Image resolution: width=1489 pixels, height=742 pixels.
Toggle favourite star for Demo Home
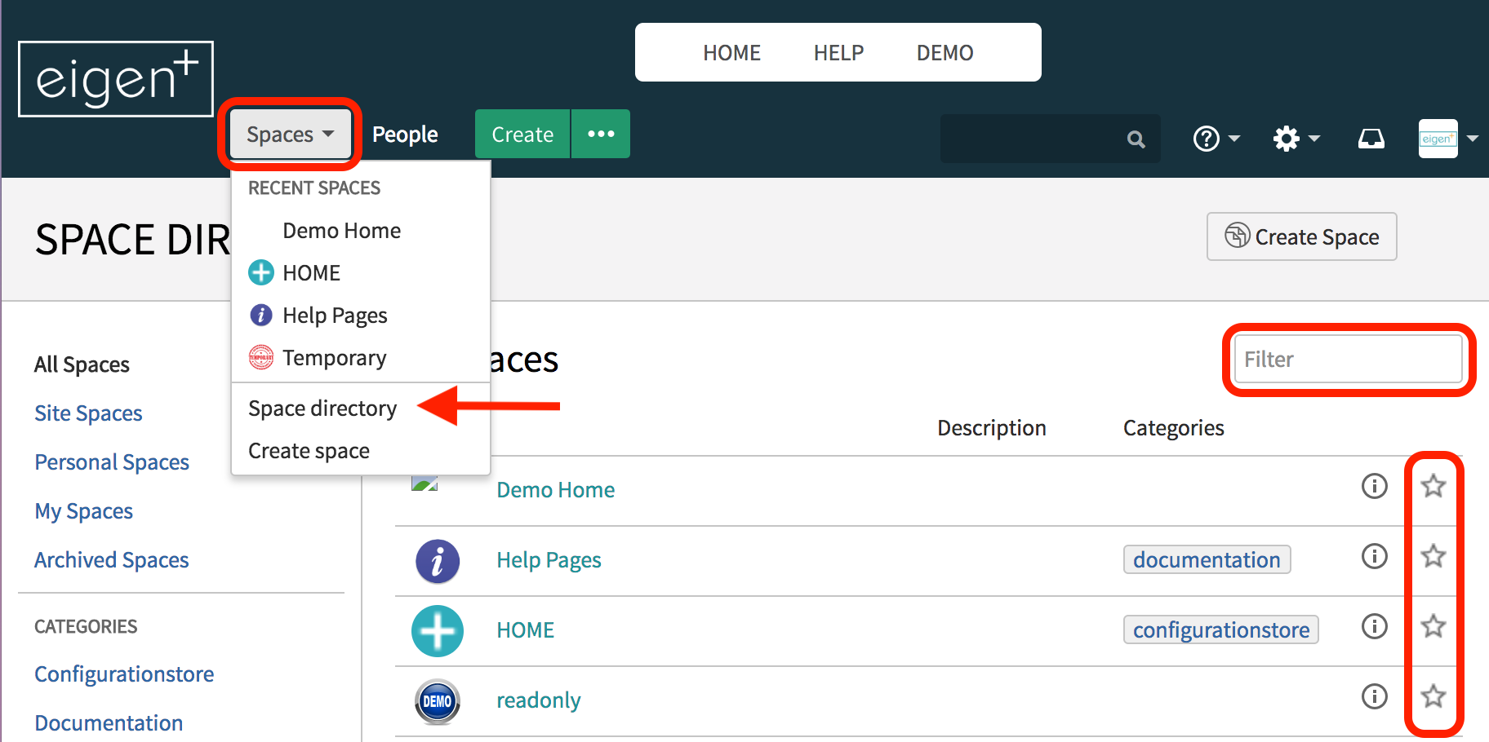(x=1433, y=486)
